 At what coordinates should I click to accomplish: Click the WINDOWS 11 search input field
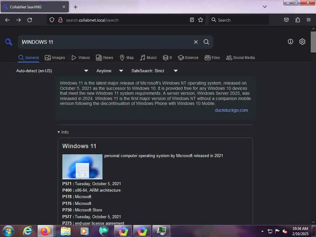[106, 42]
